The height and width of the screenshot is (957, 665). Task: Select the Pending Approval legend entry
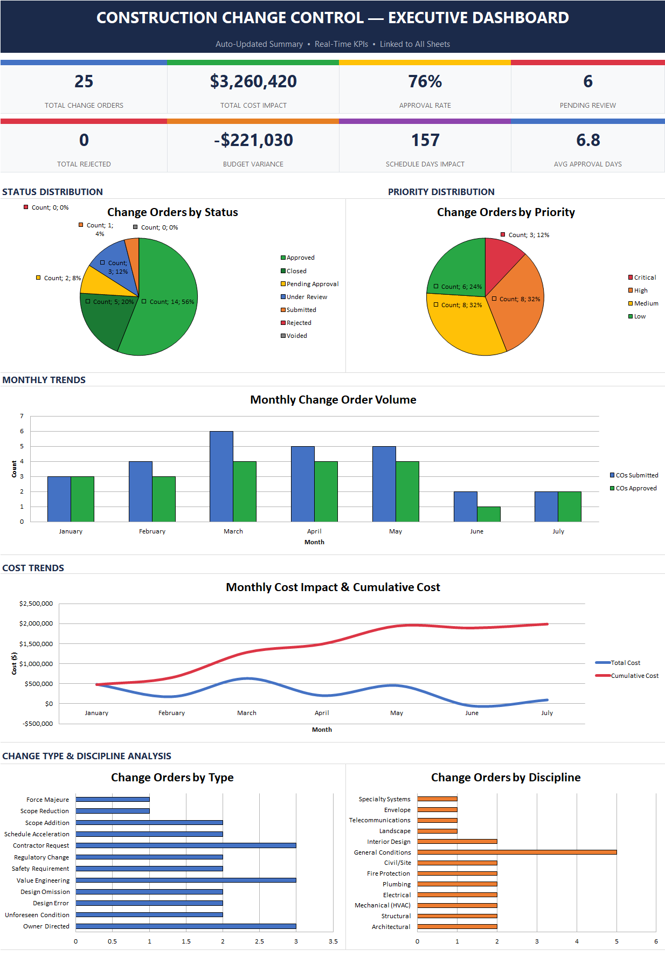(309, 284)
